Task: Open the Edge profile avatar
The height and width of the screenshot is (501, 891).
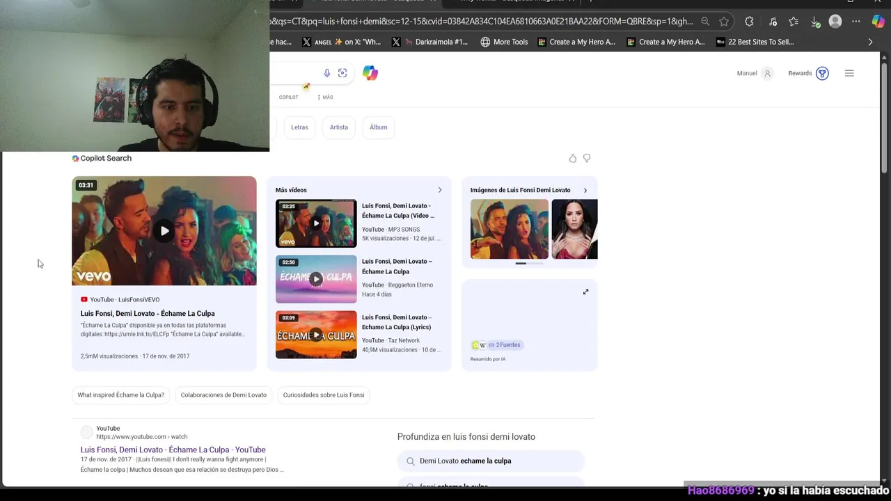Action: pos(835,22)
